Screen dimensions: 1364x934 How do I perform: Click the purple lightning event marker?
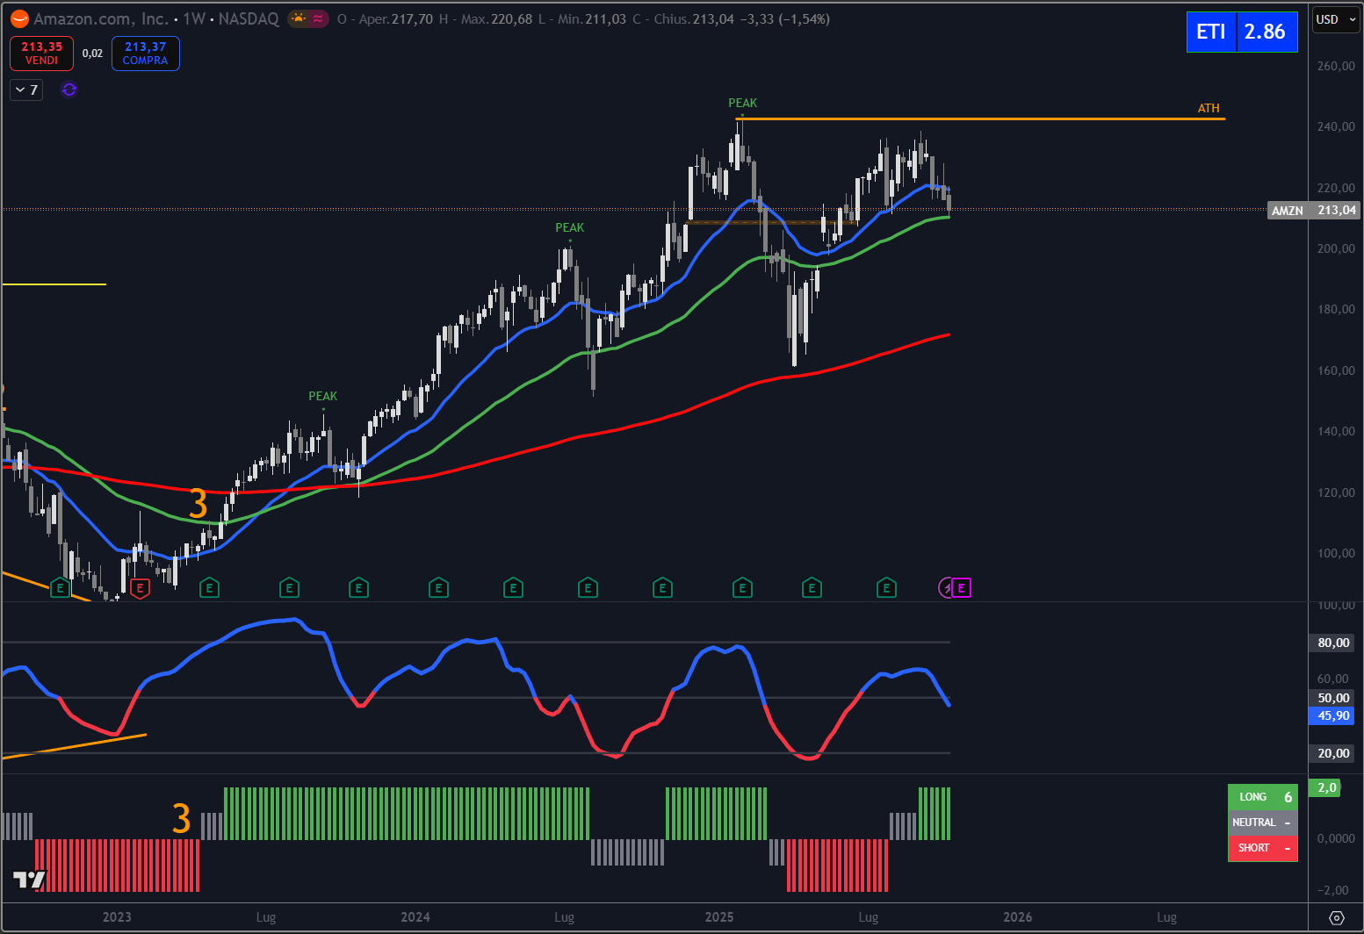pyautogui.click(x=947, y=588)
